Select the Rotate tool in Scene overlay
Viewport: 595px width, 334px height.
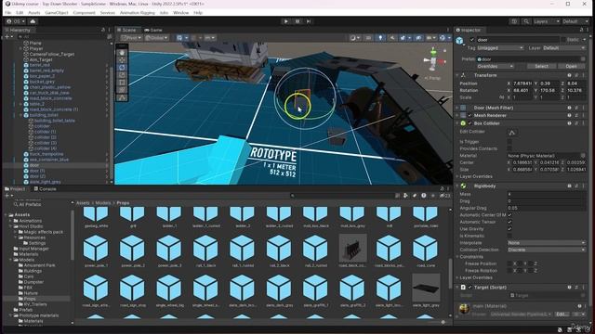122,68
